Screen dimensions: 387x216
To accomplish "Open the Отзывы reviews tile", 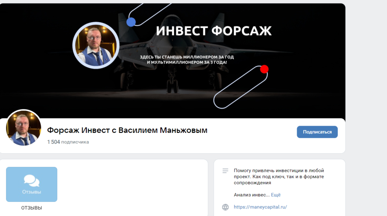I will (32, 184).
